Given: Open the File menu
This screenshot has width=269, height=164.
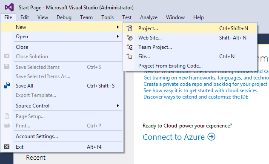Looking at the screenshot, I should coord(8,17).
